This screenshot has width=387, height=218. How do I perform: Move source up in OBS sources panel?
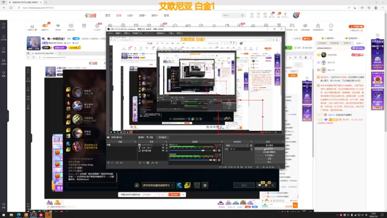point(152,163)
